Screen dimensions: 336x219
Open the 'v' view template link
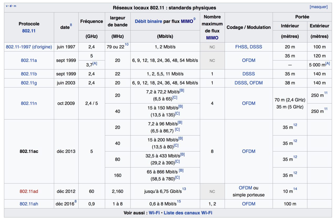click(x=7, y=6)
